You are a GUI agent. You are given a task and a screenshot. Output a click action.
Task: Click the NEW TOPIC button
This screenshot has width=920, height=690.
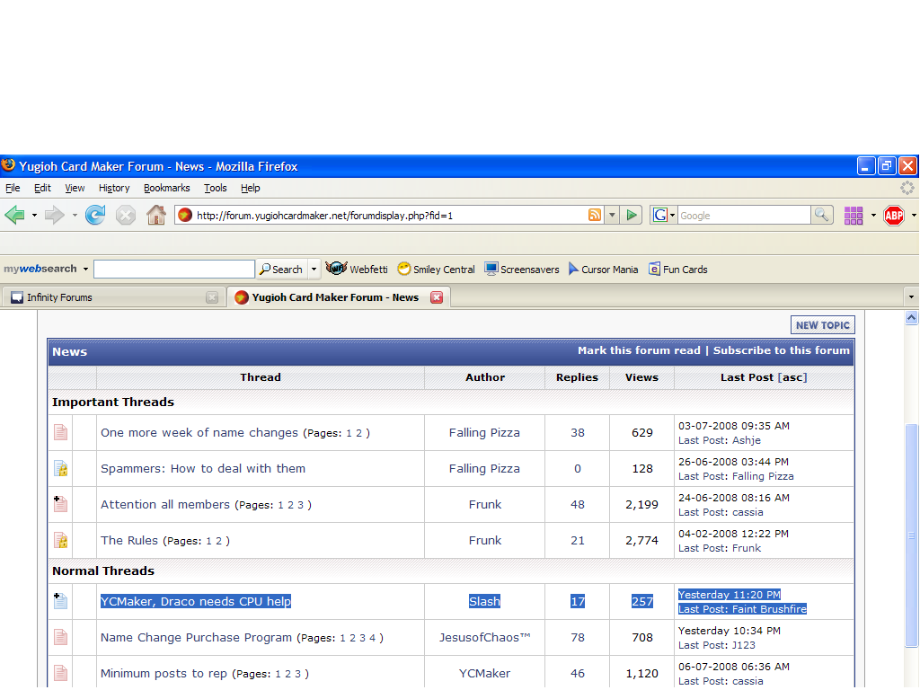[x=822, y=325]
